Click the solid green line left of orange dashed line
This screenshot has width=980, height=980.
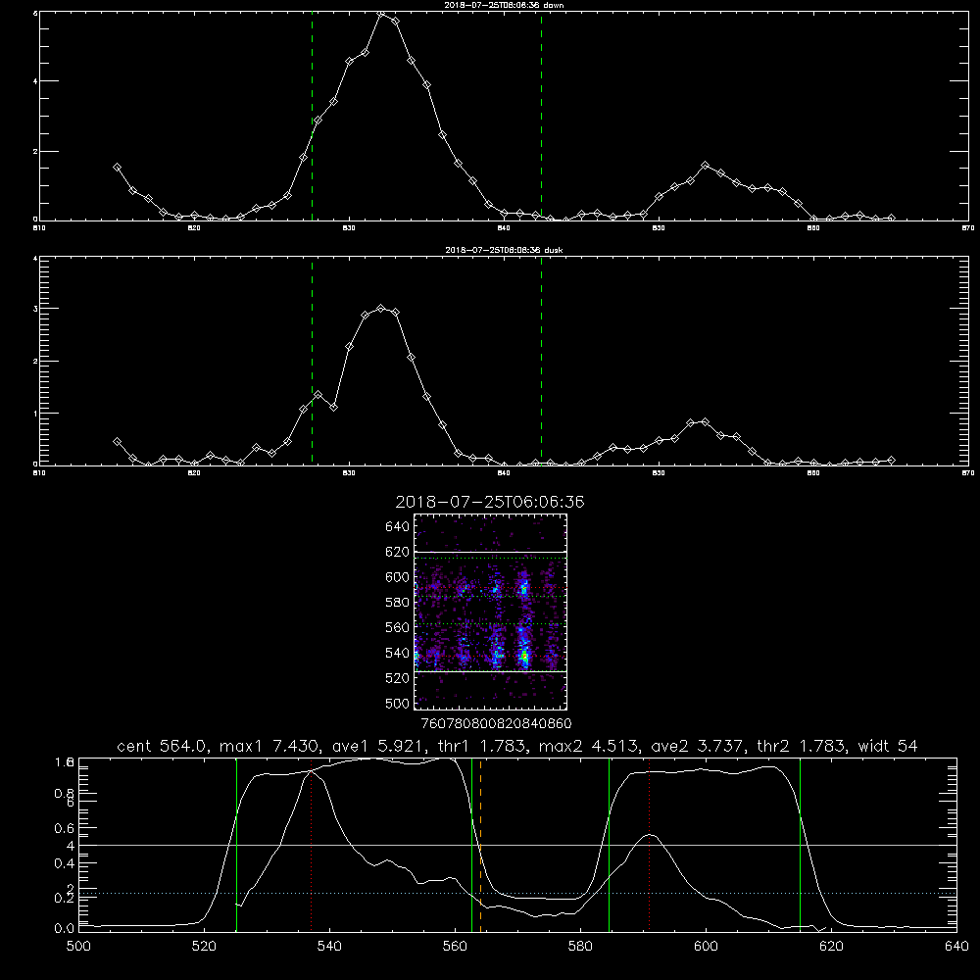pos(472,845)
